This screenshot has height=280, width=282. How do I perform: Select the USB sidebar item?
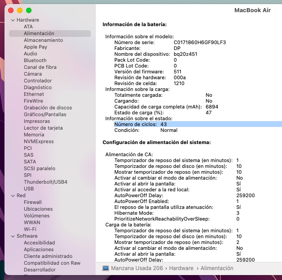(x=29, y=189)
